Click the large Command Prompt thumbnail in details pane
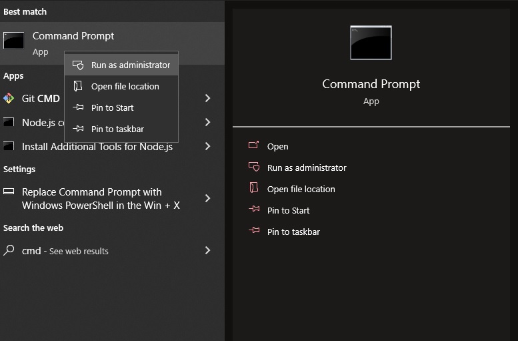The height and width of the screenshot is (341, 518). point(371,43)
